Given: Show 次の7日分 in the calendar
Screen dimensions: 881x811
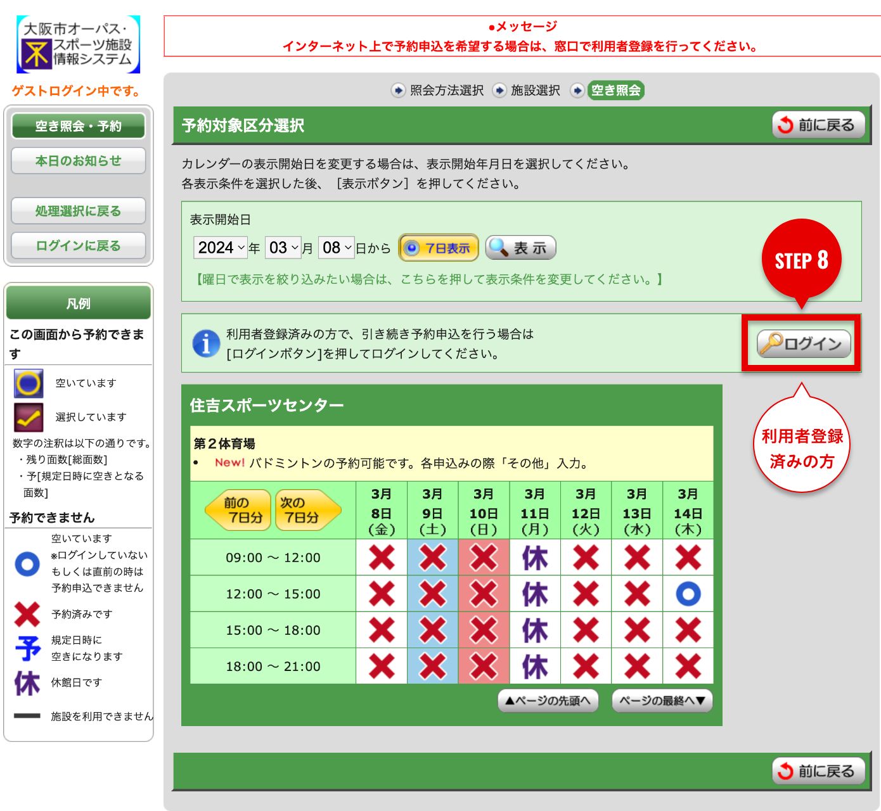Looking at the screenshot, I should point(307,510).
